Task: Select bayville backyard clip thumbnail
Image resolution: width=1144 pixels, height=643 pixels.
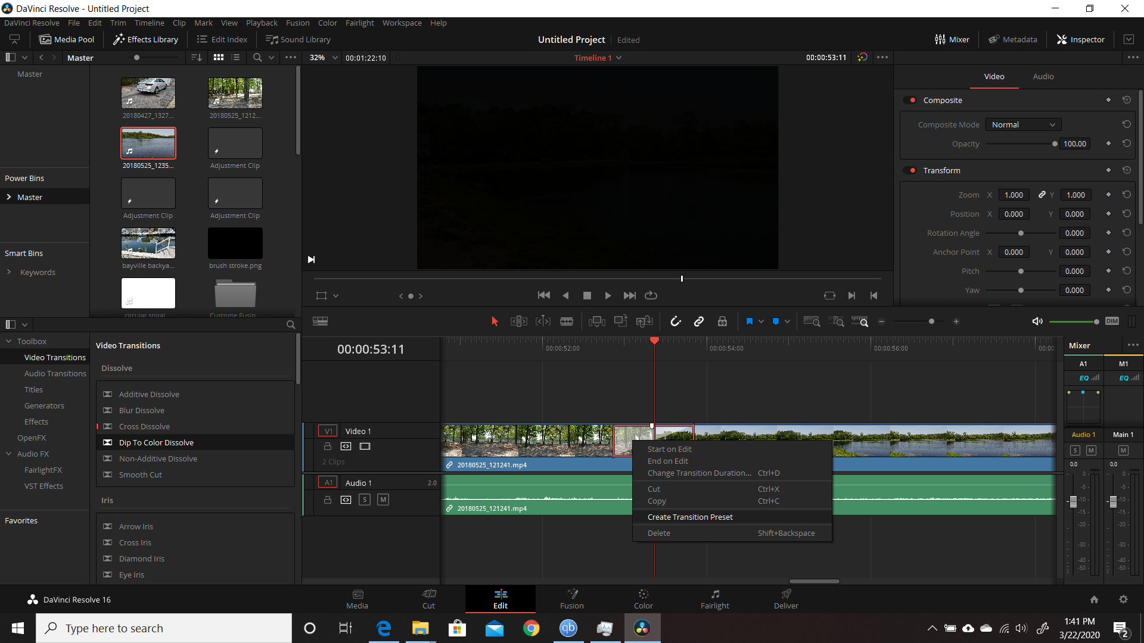Action: [148, 243]
